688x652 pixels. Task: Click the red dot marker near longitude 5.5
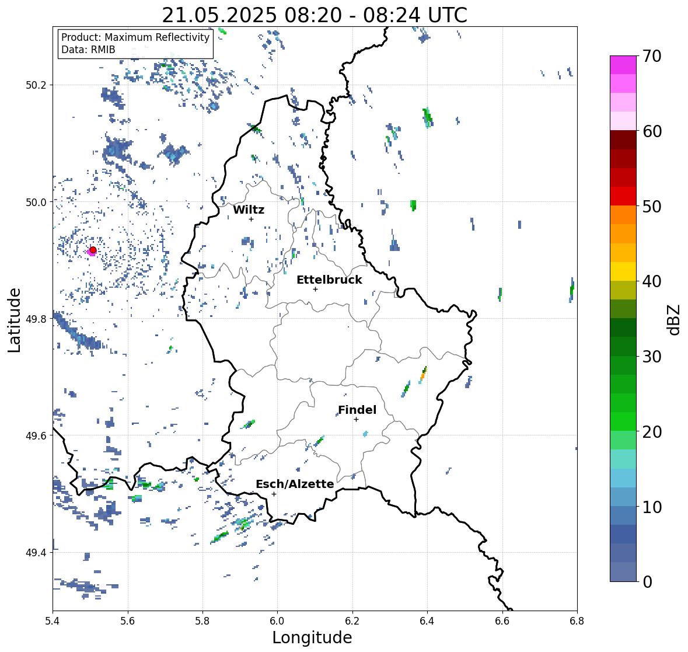93,250
